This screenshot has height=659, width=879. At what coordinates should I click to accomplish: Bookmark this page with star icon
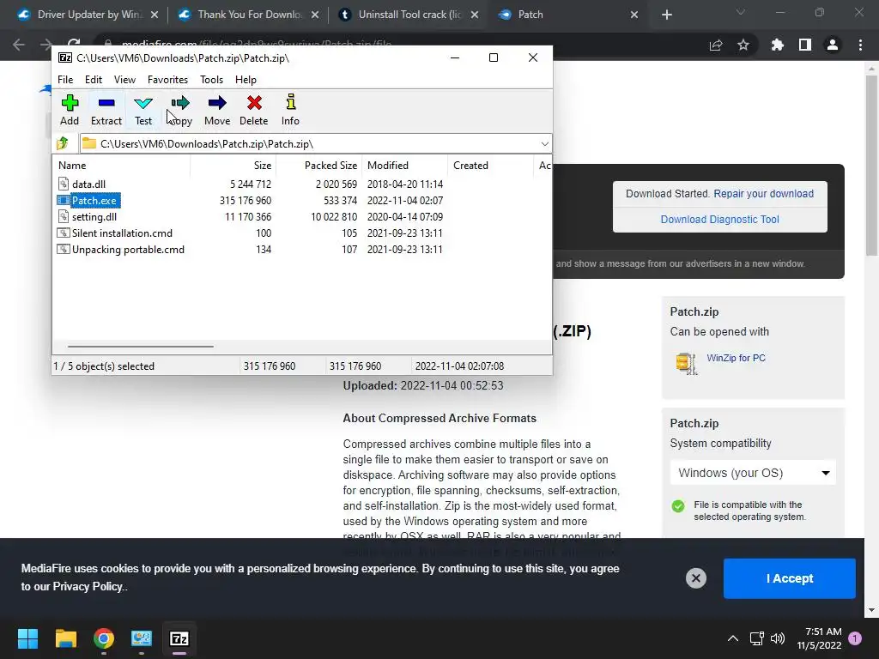(743, 45)
